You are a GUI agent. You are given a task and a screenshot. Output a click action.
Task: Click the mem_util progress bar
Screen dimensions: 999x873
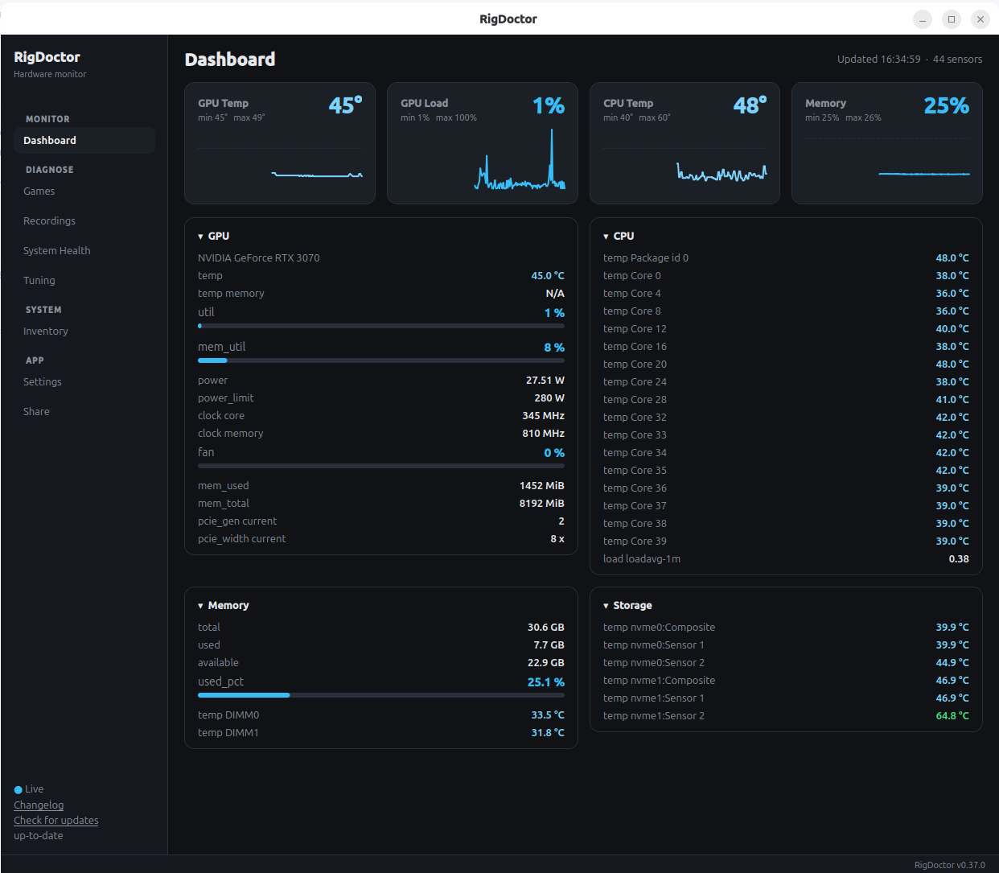tap(381, 360)
